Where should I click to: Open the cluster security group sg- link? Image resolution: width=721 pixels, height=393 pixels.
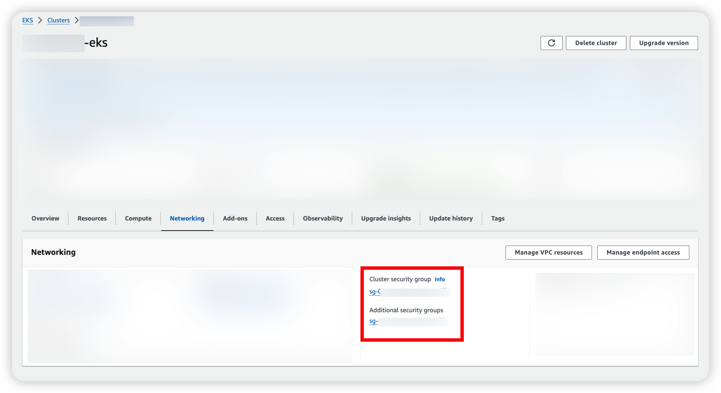pos(375,292)
